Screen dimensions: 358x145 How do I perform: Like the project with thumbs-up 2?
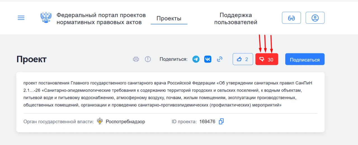[x=243, y=59]
